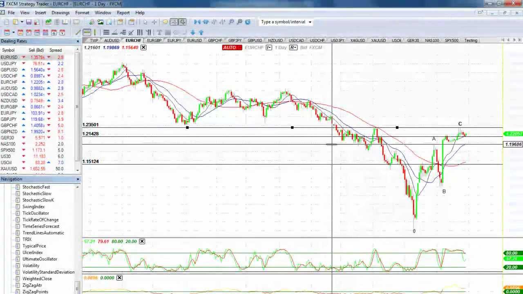Select XAUUSD row in Dealing Rates

coord(38,169)
